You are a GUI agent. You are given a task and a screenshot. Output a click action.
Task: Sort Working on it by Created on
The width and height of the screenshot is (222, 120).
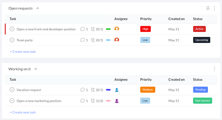[176, 79]
